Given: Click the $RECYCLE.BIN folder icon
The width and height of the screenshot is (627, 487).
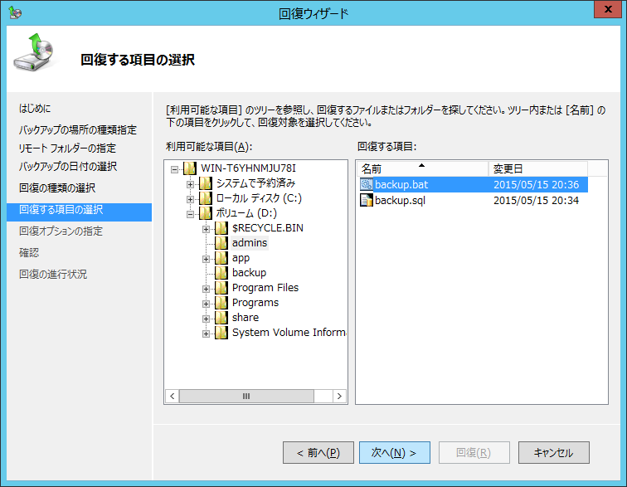Looking at the screenshot, I should tap(221, 228).
